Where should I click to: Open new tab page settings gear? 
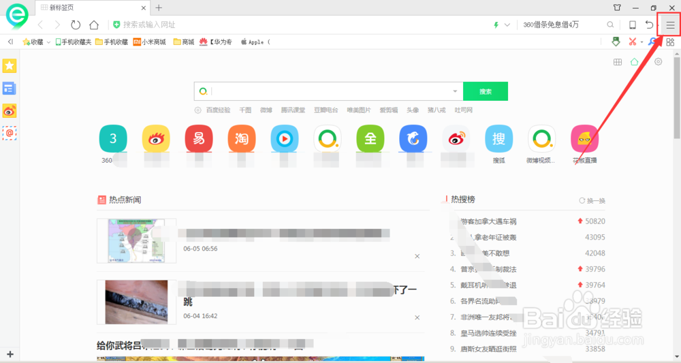tap(659, 62)
